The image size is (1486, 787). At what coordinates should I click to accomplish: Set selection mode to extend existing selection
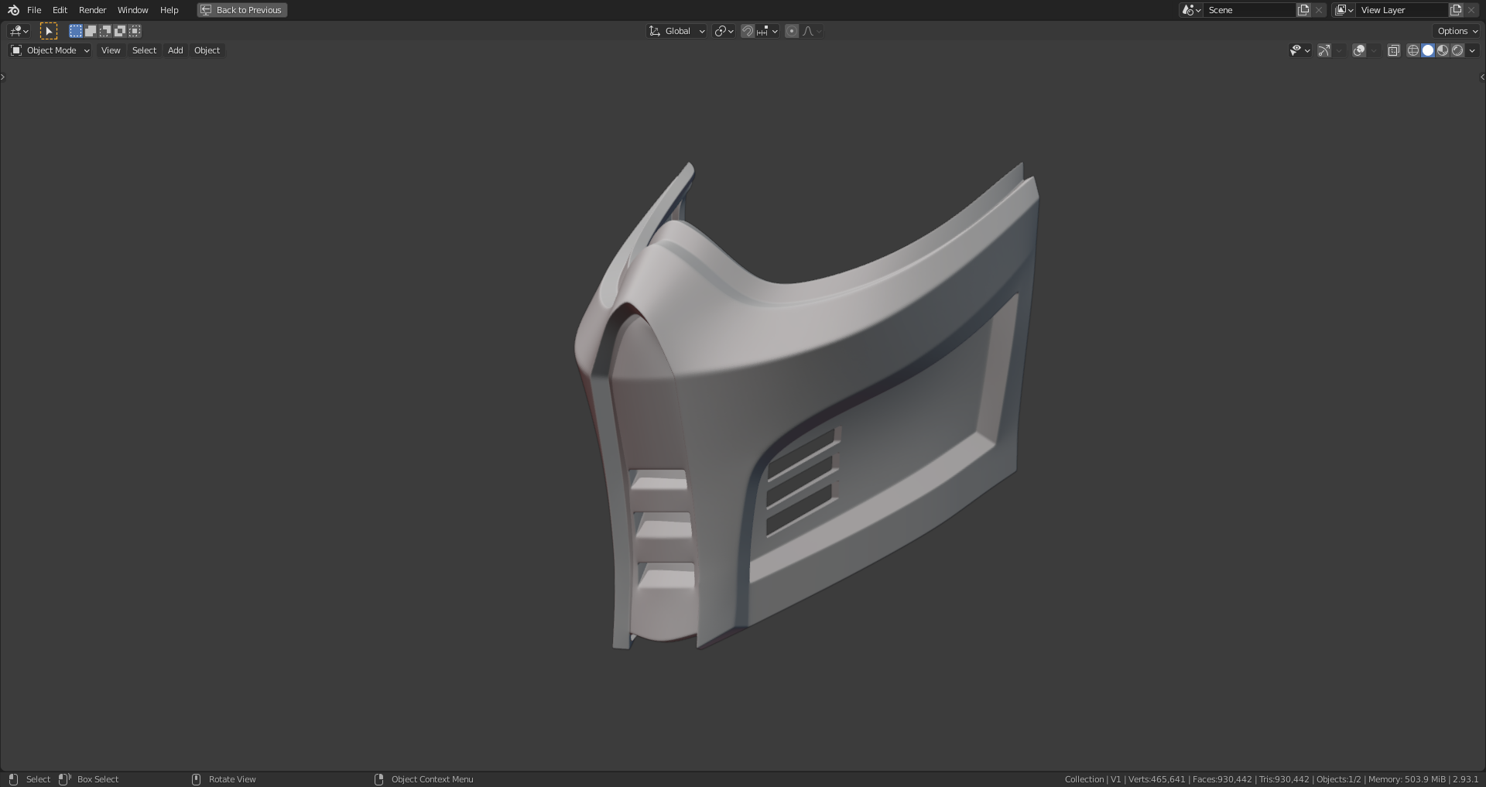click(91, 31)
